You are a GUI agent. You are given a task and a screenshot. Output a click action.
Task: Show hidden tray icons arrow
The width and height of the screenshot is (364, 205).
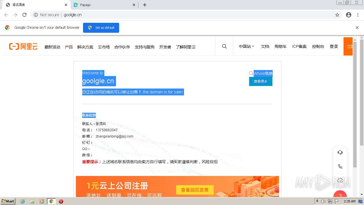(317, 201)
